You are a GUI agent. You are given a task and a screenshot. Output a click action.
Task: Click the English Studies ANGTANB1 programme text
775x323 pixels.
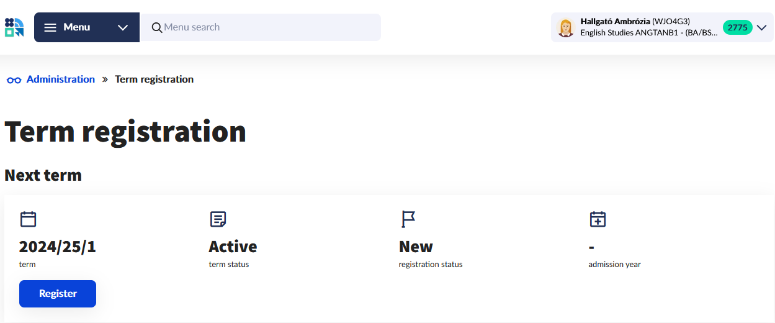648,33
